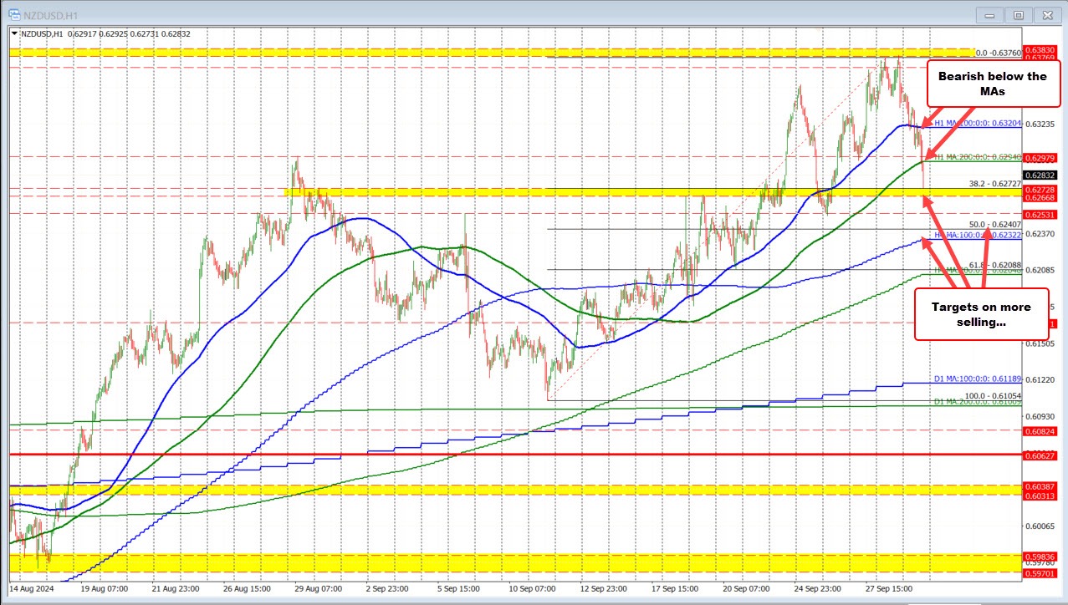
Task: Expand the NZDUSD,H1 data line dropdown triangle
Action: pos(13,34)
